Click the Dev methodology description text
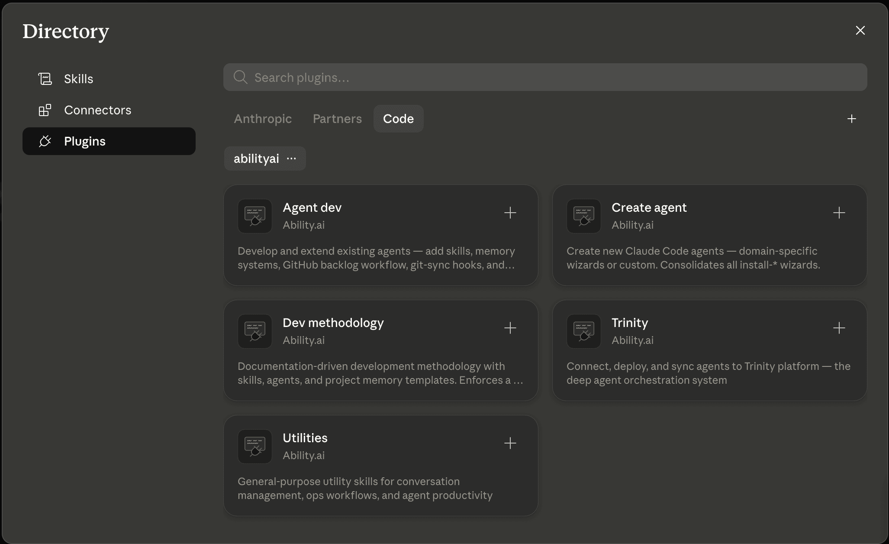 (380, 373)
